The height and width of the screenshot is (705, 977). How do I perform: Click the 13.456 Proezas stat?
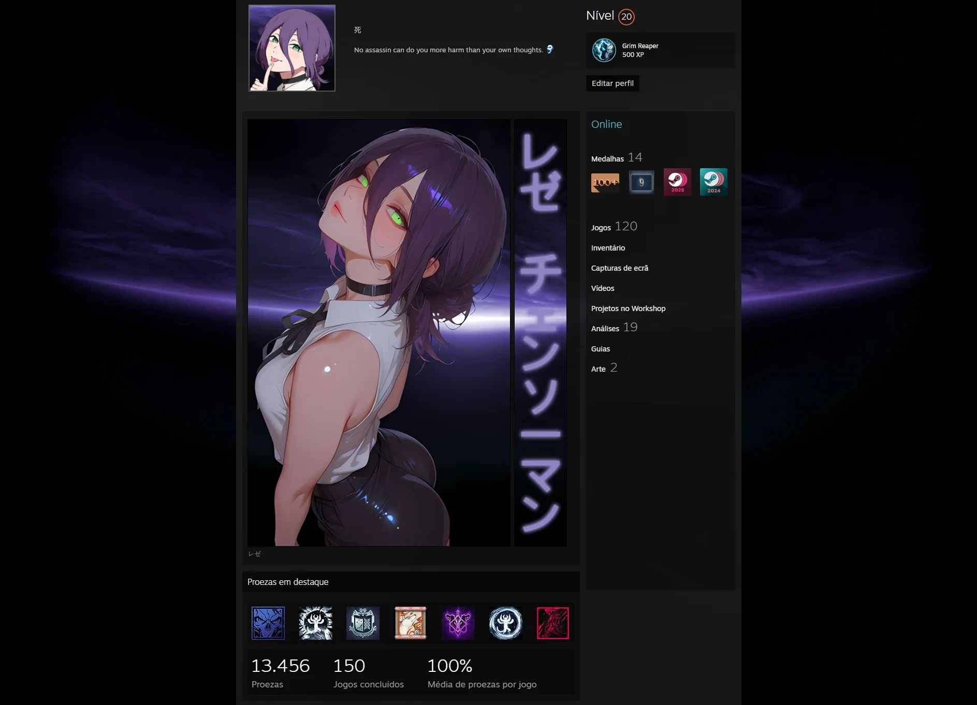click(x=281, y=672)
